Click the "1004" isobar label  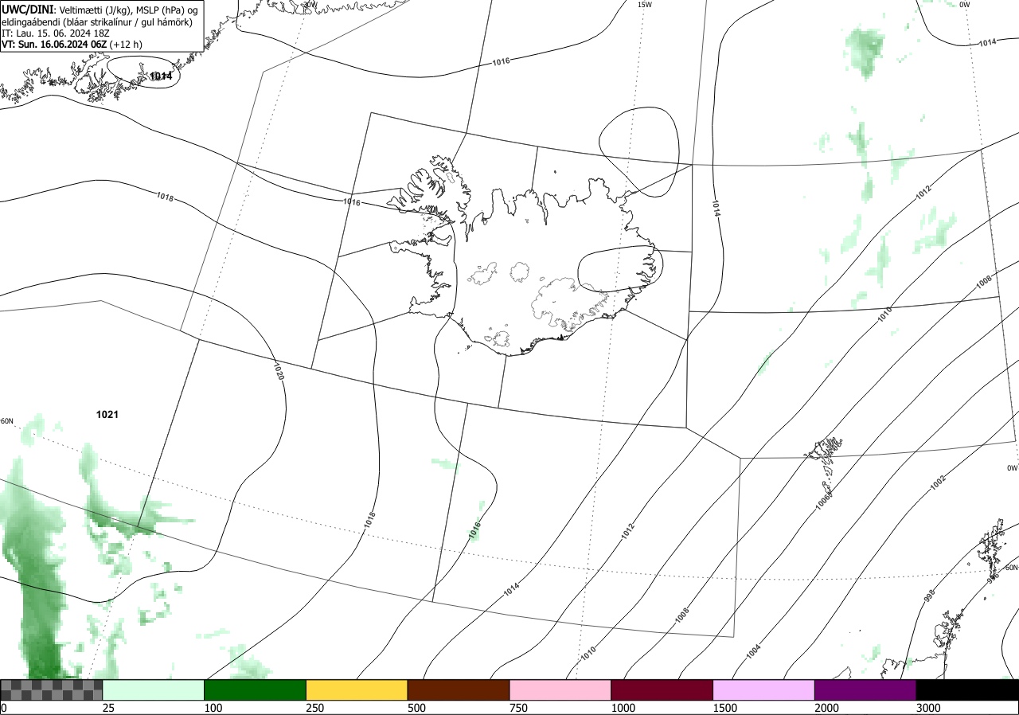[753, 651]
